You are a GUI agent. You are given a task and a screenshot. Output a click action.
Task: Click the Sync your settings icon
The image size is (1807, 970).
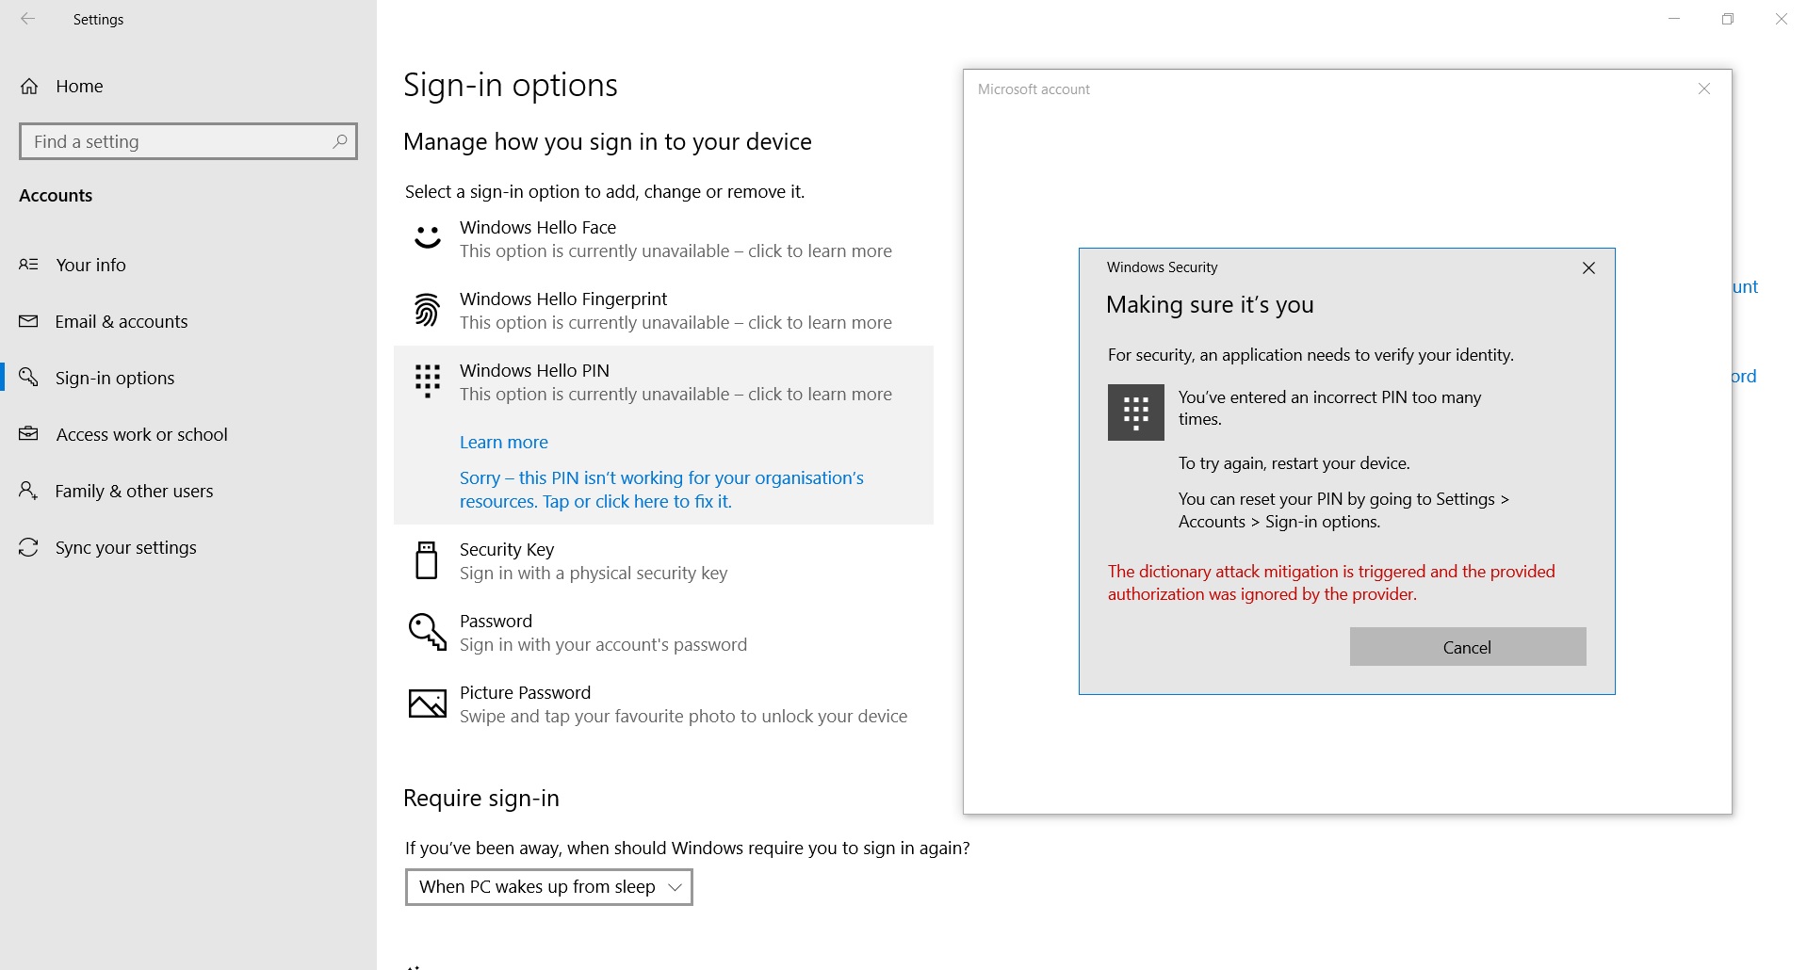tap(29, 547)
